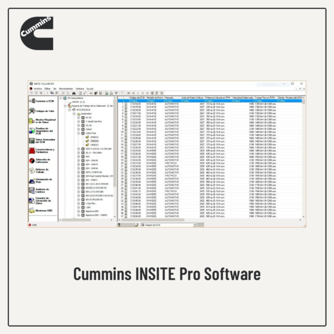Collapse the Automotriz folder node
Image resolution: width=334 pixels, height=334 pixels.
74,114
